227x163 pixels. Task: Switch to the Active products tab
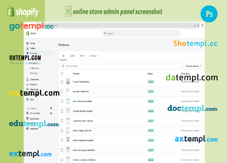(72, 56)
